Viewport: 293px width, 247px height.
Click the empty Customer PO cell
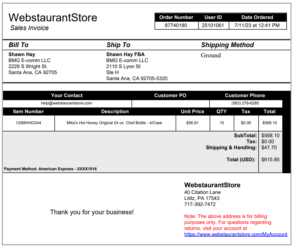(x=171, y=103)
